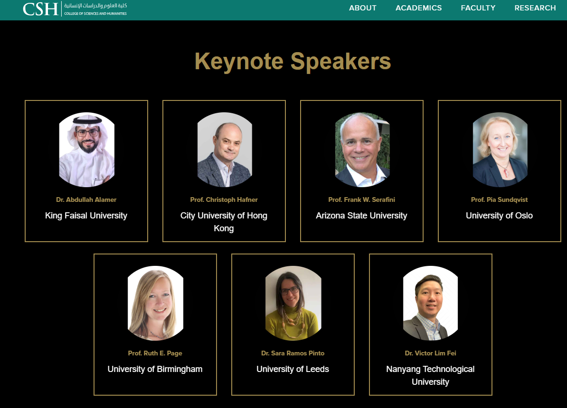Open the RESEARCH menu item
Screen dimensions: 567x408
535,8
